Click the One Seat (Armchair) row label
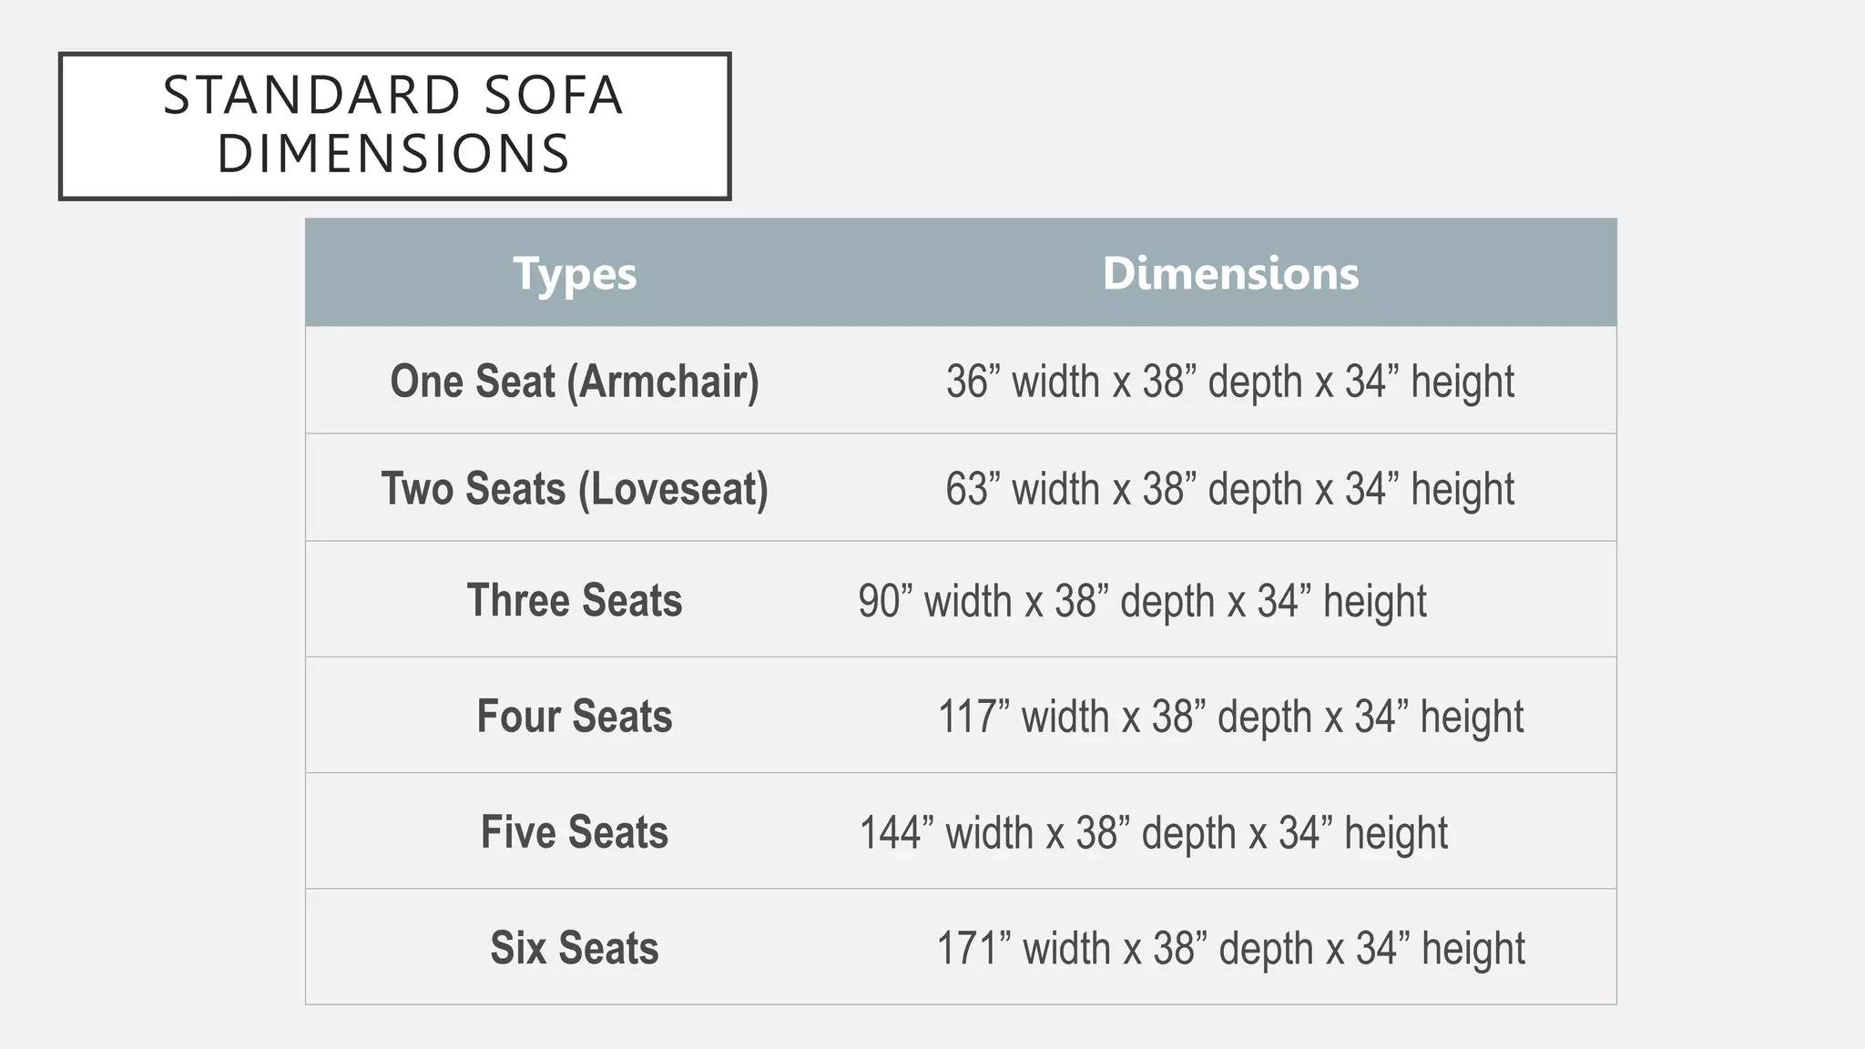This screenshot has height=1049, width=1865. click(575, 381)
